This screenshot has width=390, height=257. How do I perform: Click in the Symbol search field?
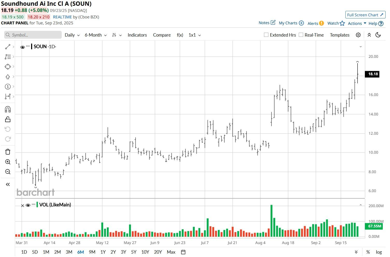tap(33, 35)
